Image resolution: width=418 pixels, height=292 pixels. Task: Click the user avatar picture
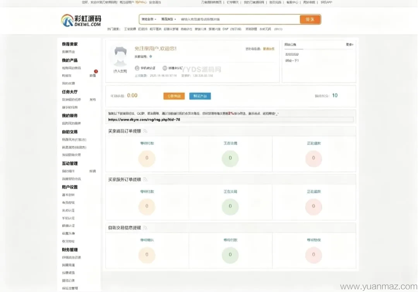coord(120,56)
